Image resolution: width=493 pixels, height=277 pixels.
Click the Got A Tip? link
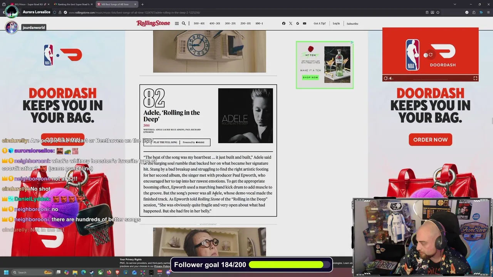point(320,23)
